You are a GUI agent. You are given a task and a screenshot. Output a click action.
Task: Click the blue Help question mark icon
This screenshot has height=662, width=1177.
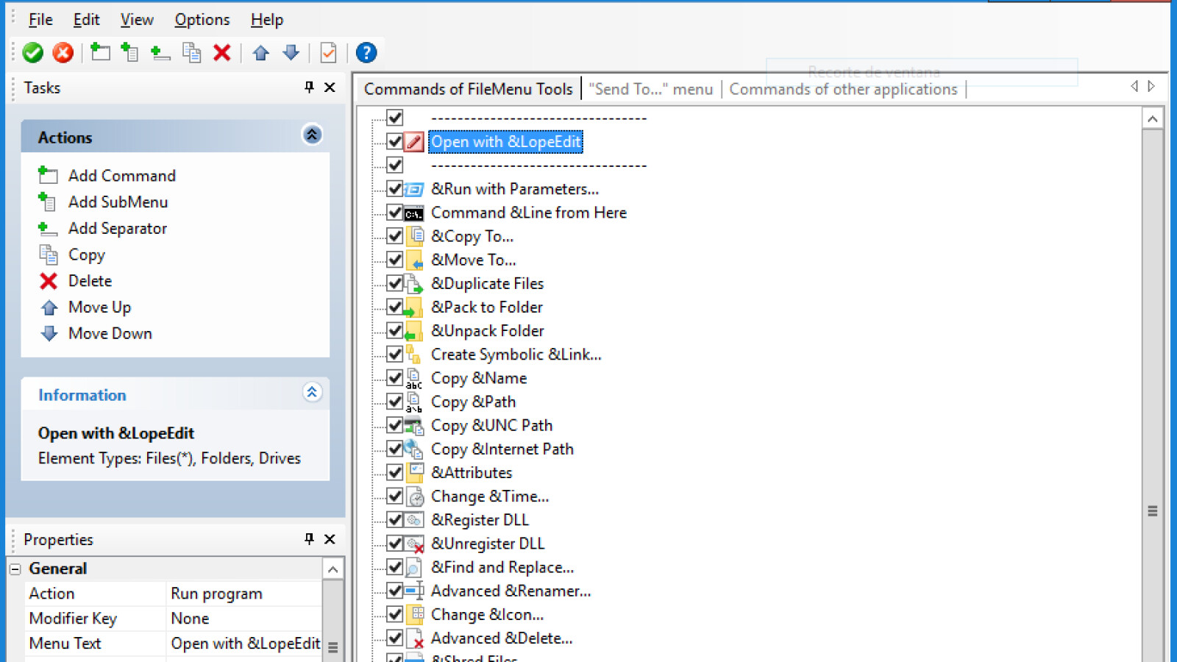(366, 53)
